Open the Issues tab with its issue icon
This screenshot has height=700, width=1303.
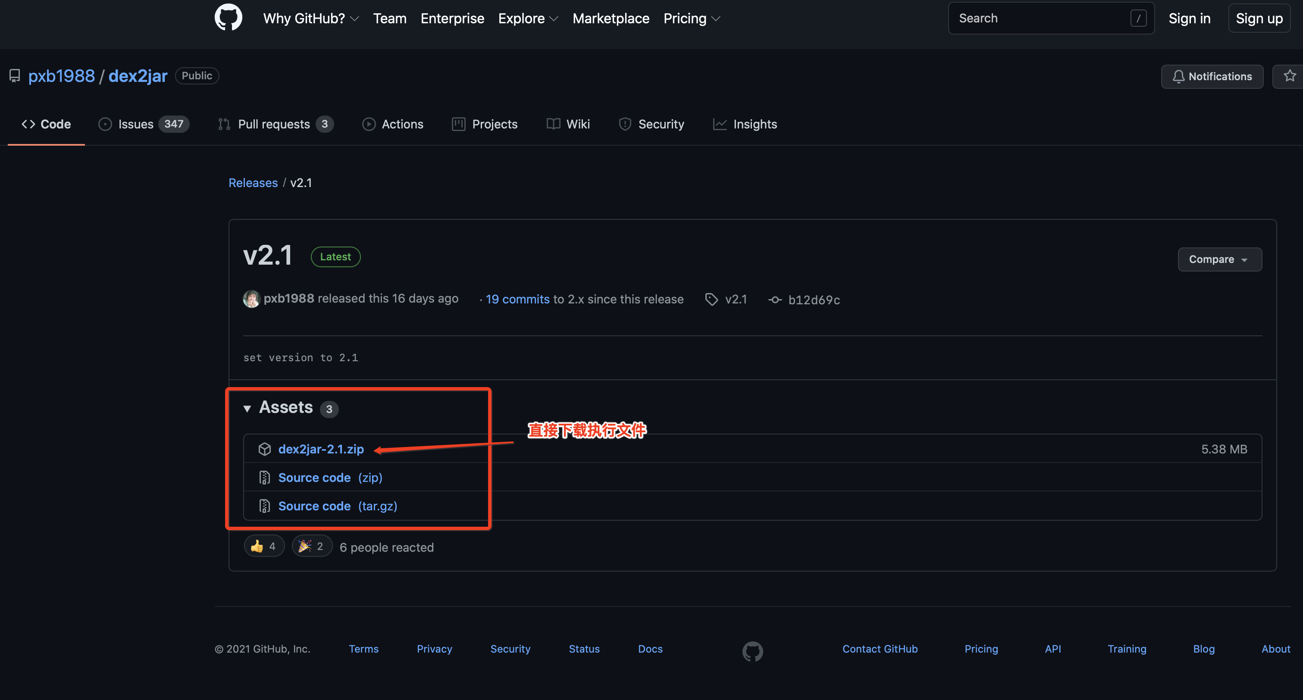pyautogui.click(x=105, y=124)
